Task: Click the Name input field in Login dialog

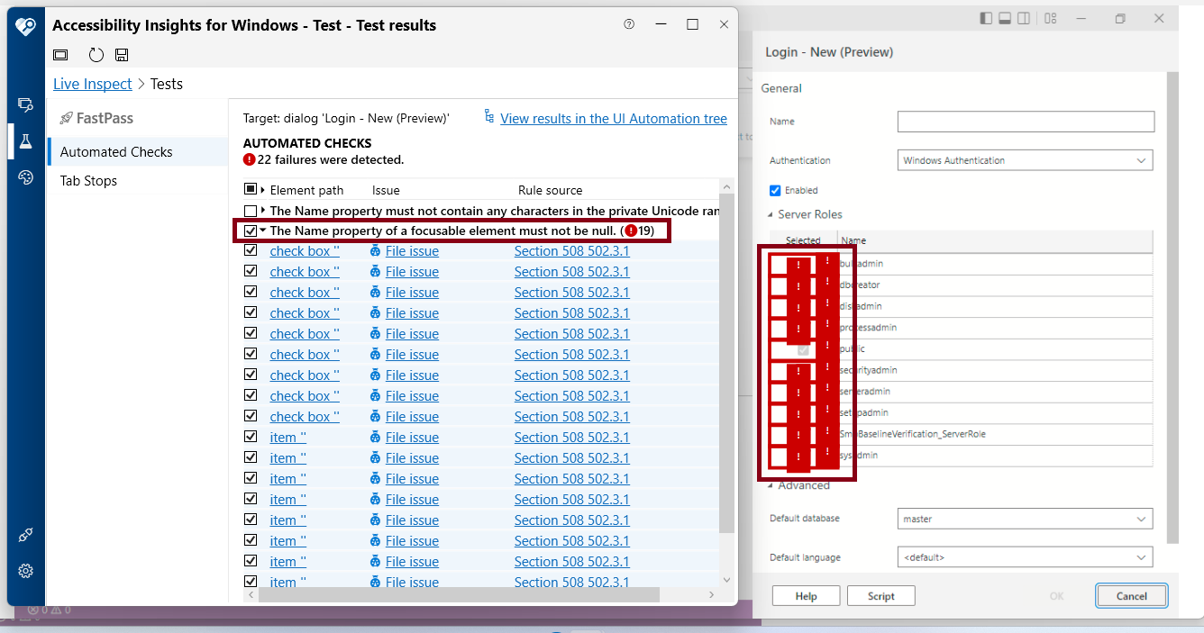Action: [x=1025, y=121]
